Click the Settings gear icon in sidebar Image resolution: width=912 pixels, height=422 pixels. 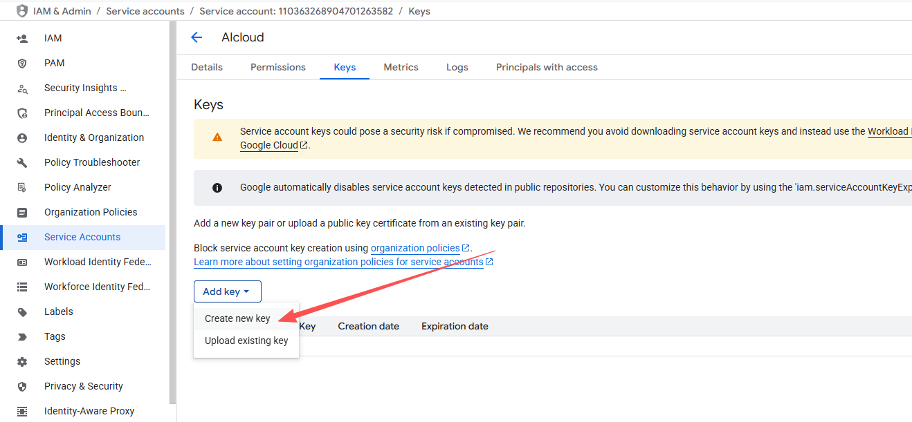(22, 362)
